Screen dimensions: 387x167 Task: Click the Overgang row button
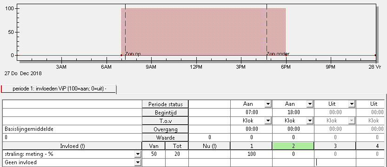(x=165, y=129)
